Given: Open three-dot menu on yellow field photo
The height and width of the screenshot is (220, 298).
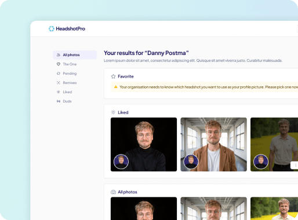Looking at the screenshot, I should tap(296, 165).
